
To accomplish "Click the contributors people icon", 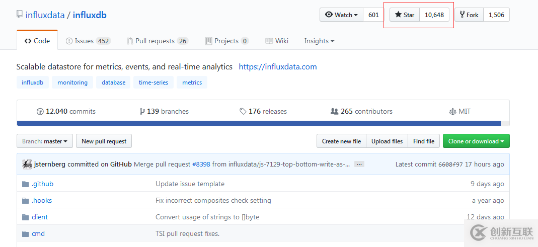I will (334, 112).
